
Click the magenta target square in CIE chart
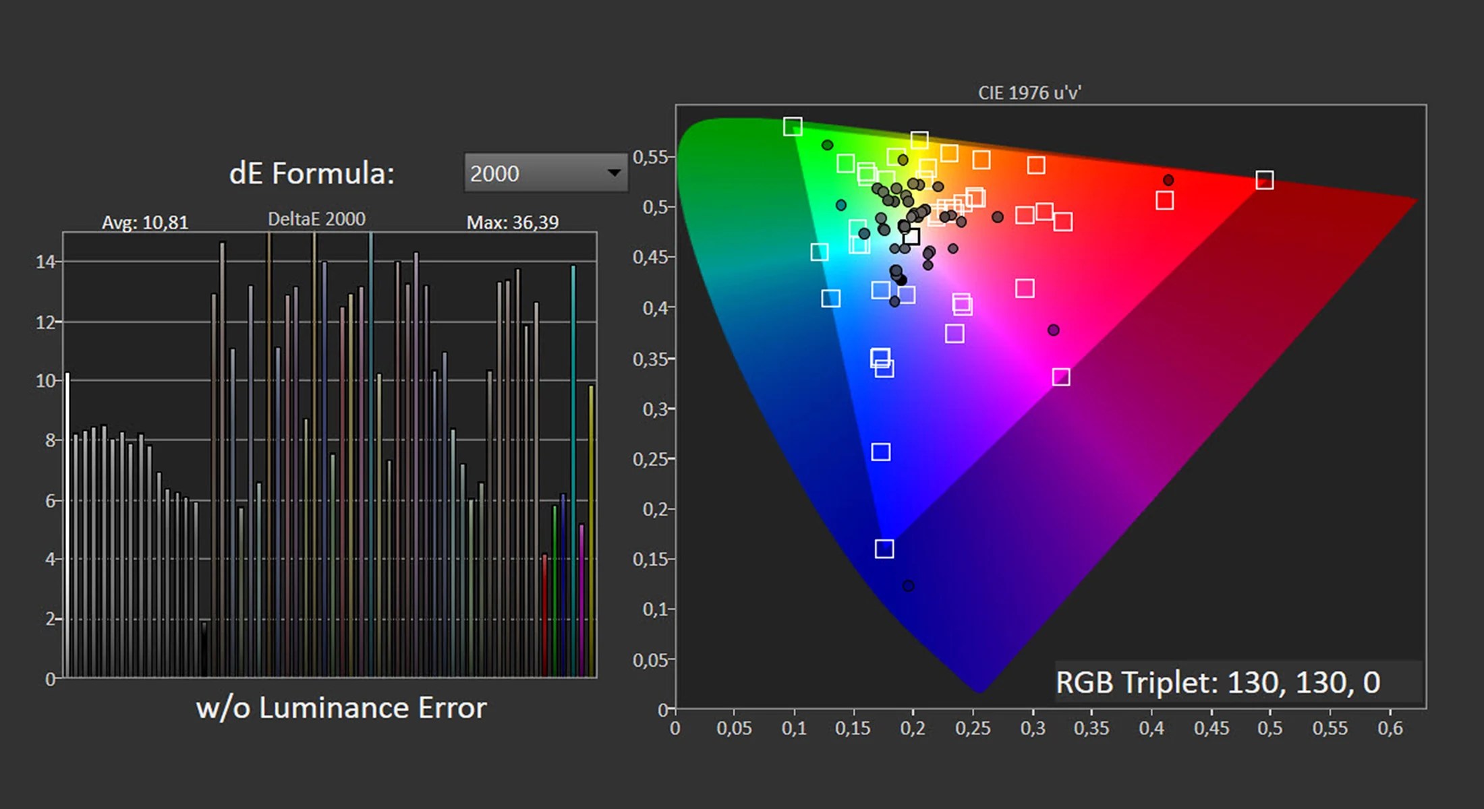coord(1061,377)
